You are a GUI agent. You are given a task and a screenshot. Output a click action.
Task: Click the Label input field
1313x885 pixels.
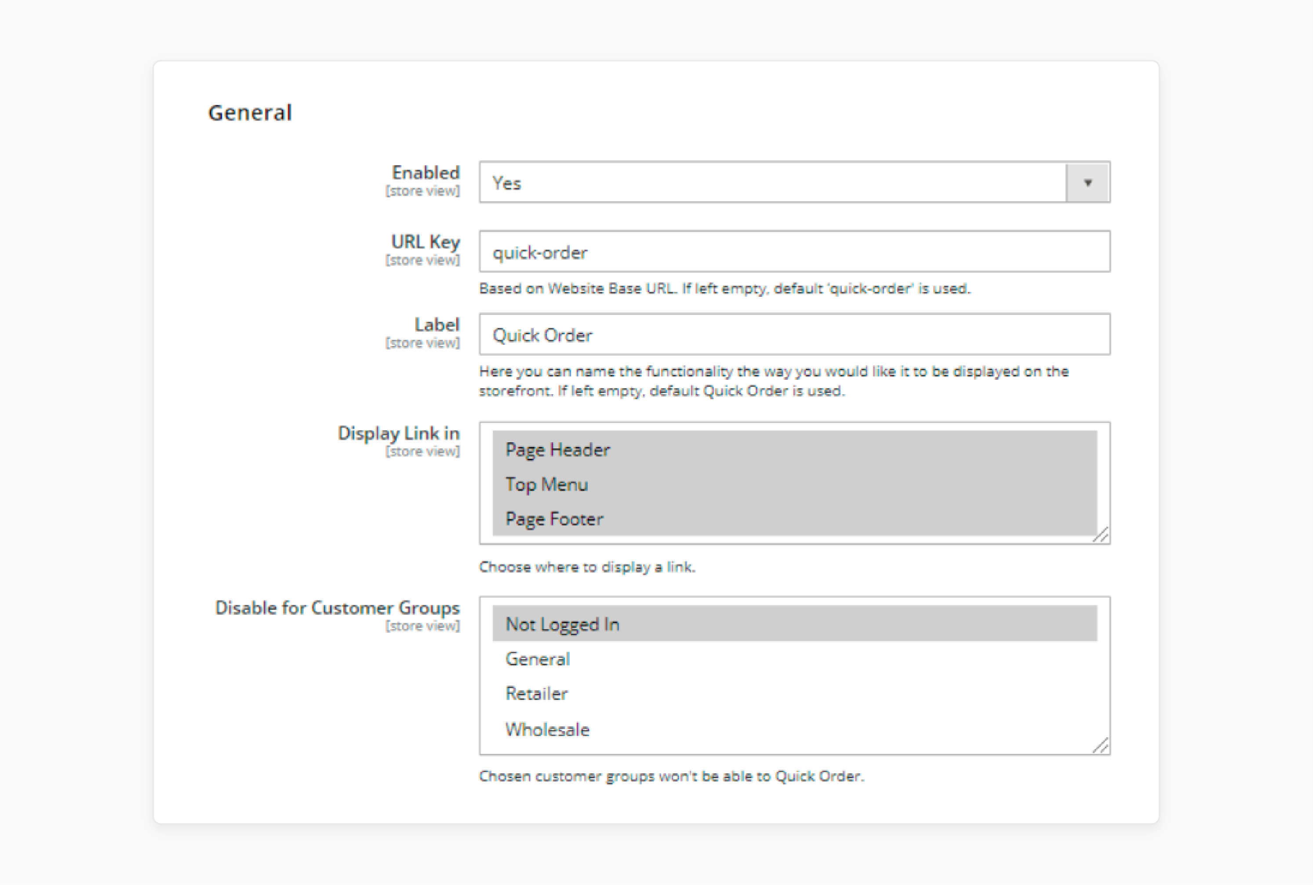(x=794, y=335)
